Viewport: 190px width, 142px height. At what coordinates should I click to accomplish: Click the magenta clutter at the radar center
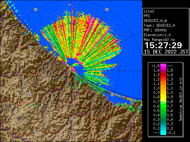pos(73,70)
